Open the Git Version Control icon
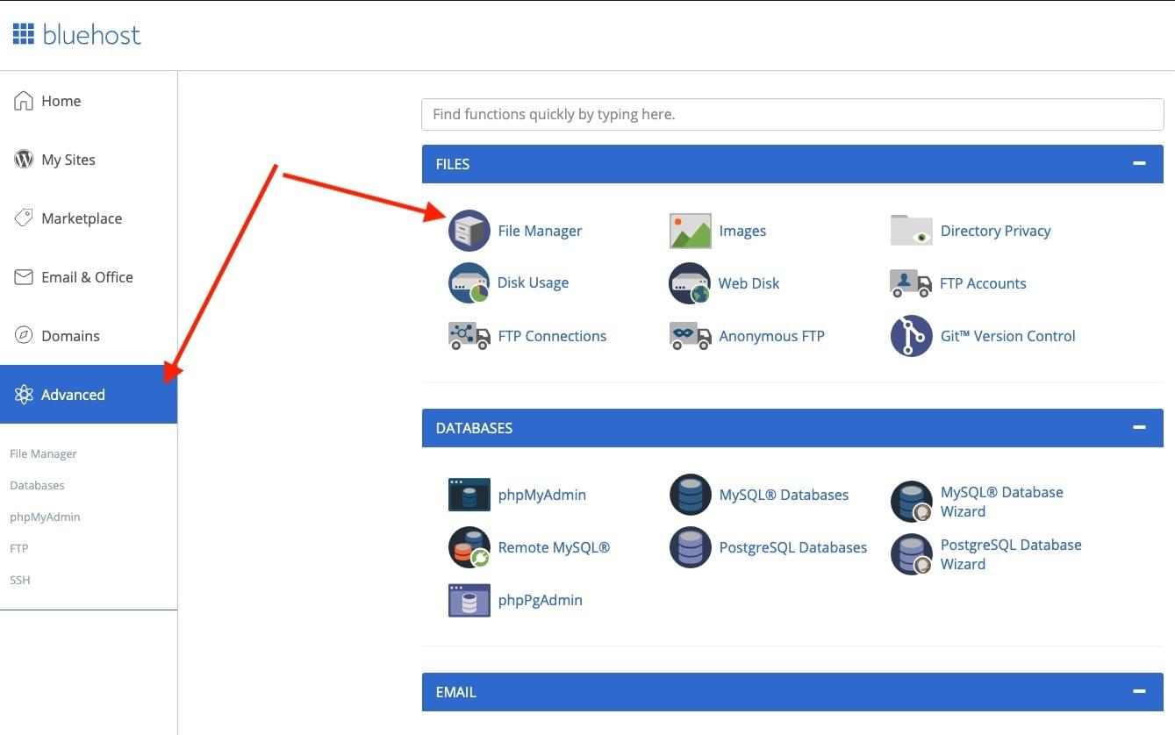 point(911,336)
